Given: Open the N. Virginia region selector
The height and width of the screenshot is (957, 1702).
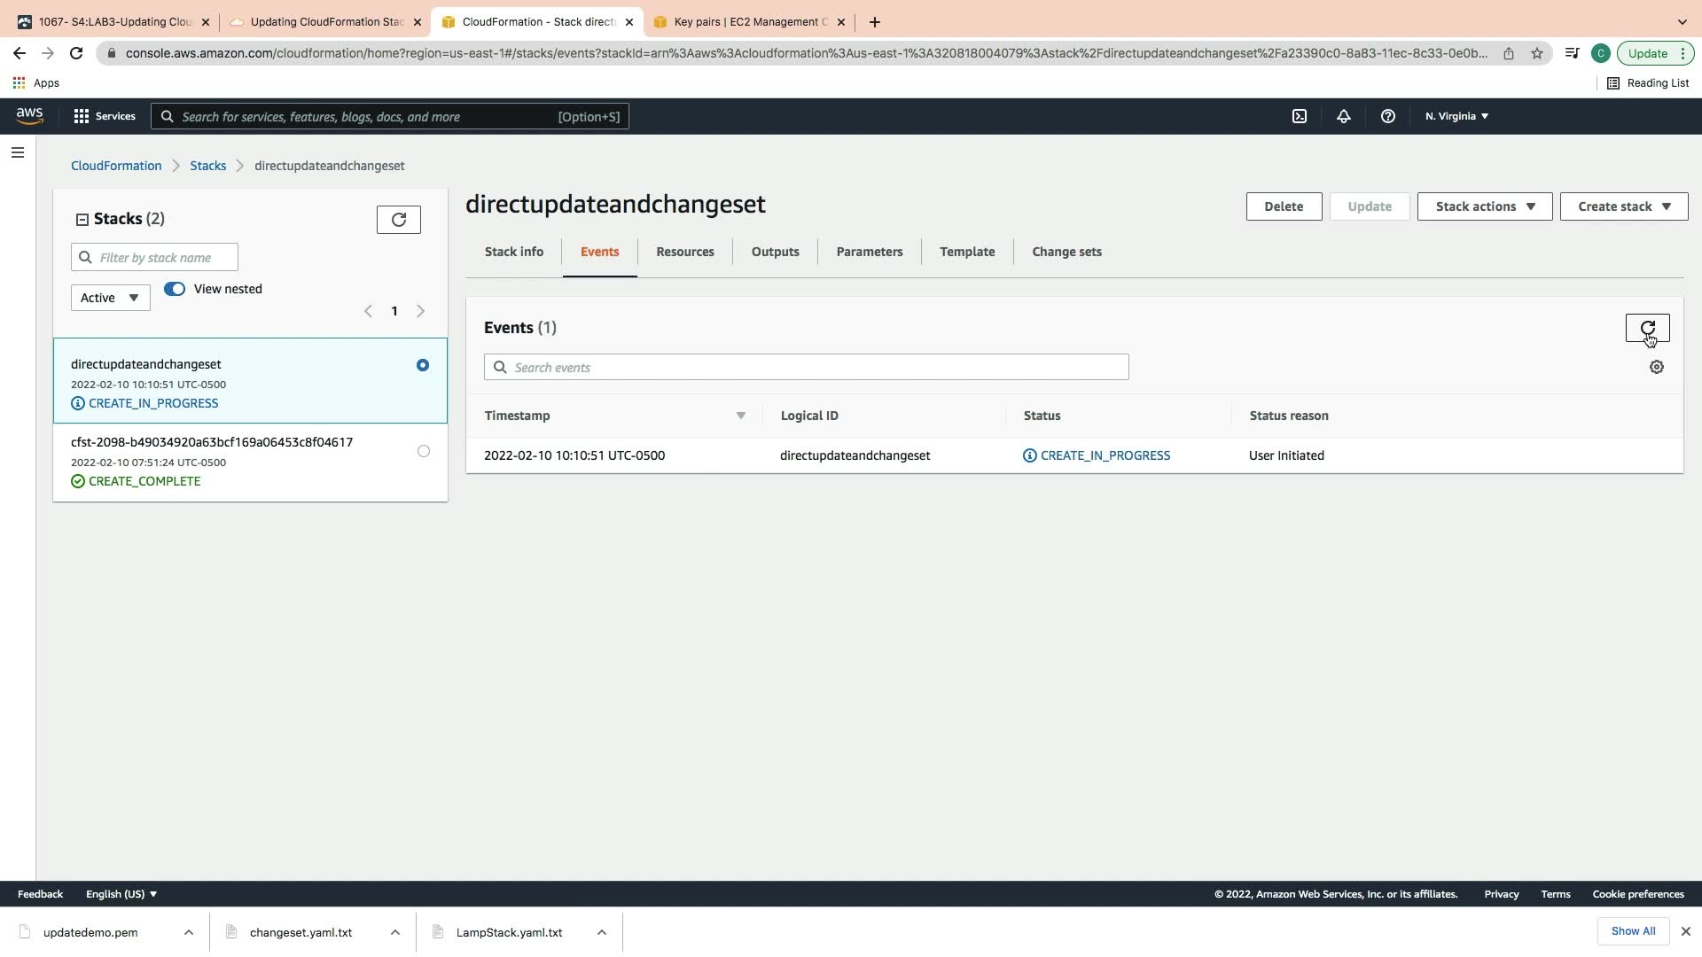Looking at the screenshot, I should 1456,116.
